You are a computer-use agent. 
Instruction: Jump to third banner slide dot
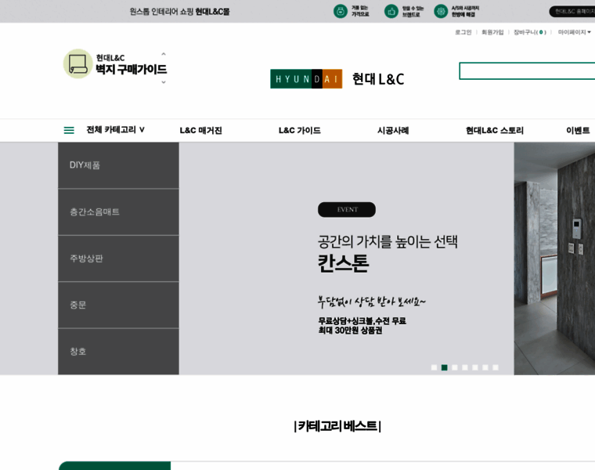coord(455,367)
